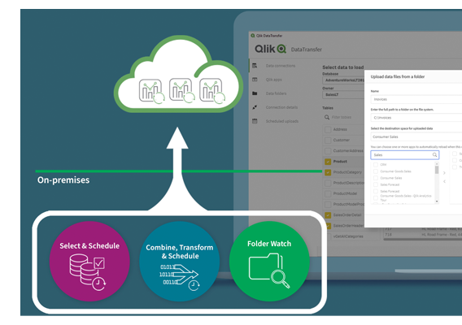This screenshot has height=325, width=462.
Task: Open Qlik apps in the sidebar
Action: click(x=274, y=80)
